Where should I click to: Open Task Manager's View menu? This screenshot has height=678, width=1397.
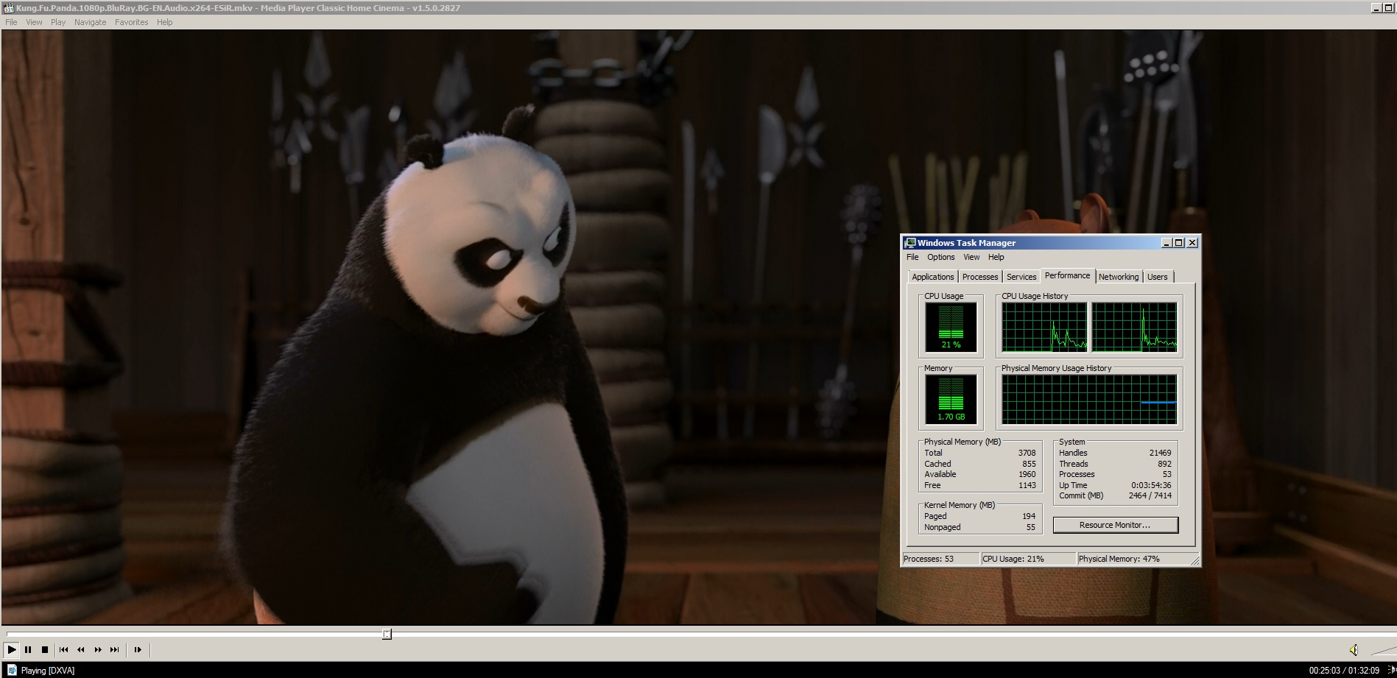(x=971, y=257)
